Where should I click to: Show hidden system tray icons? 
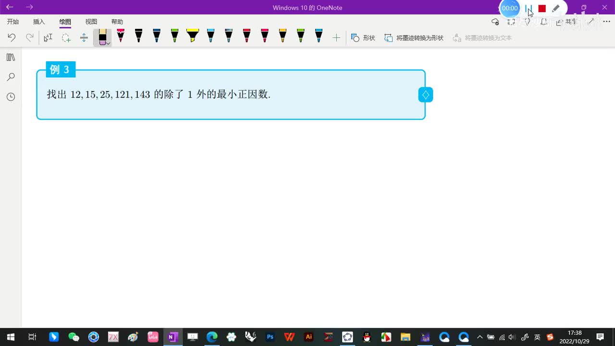480,337
